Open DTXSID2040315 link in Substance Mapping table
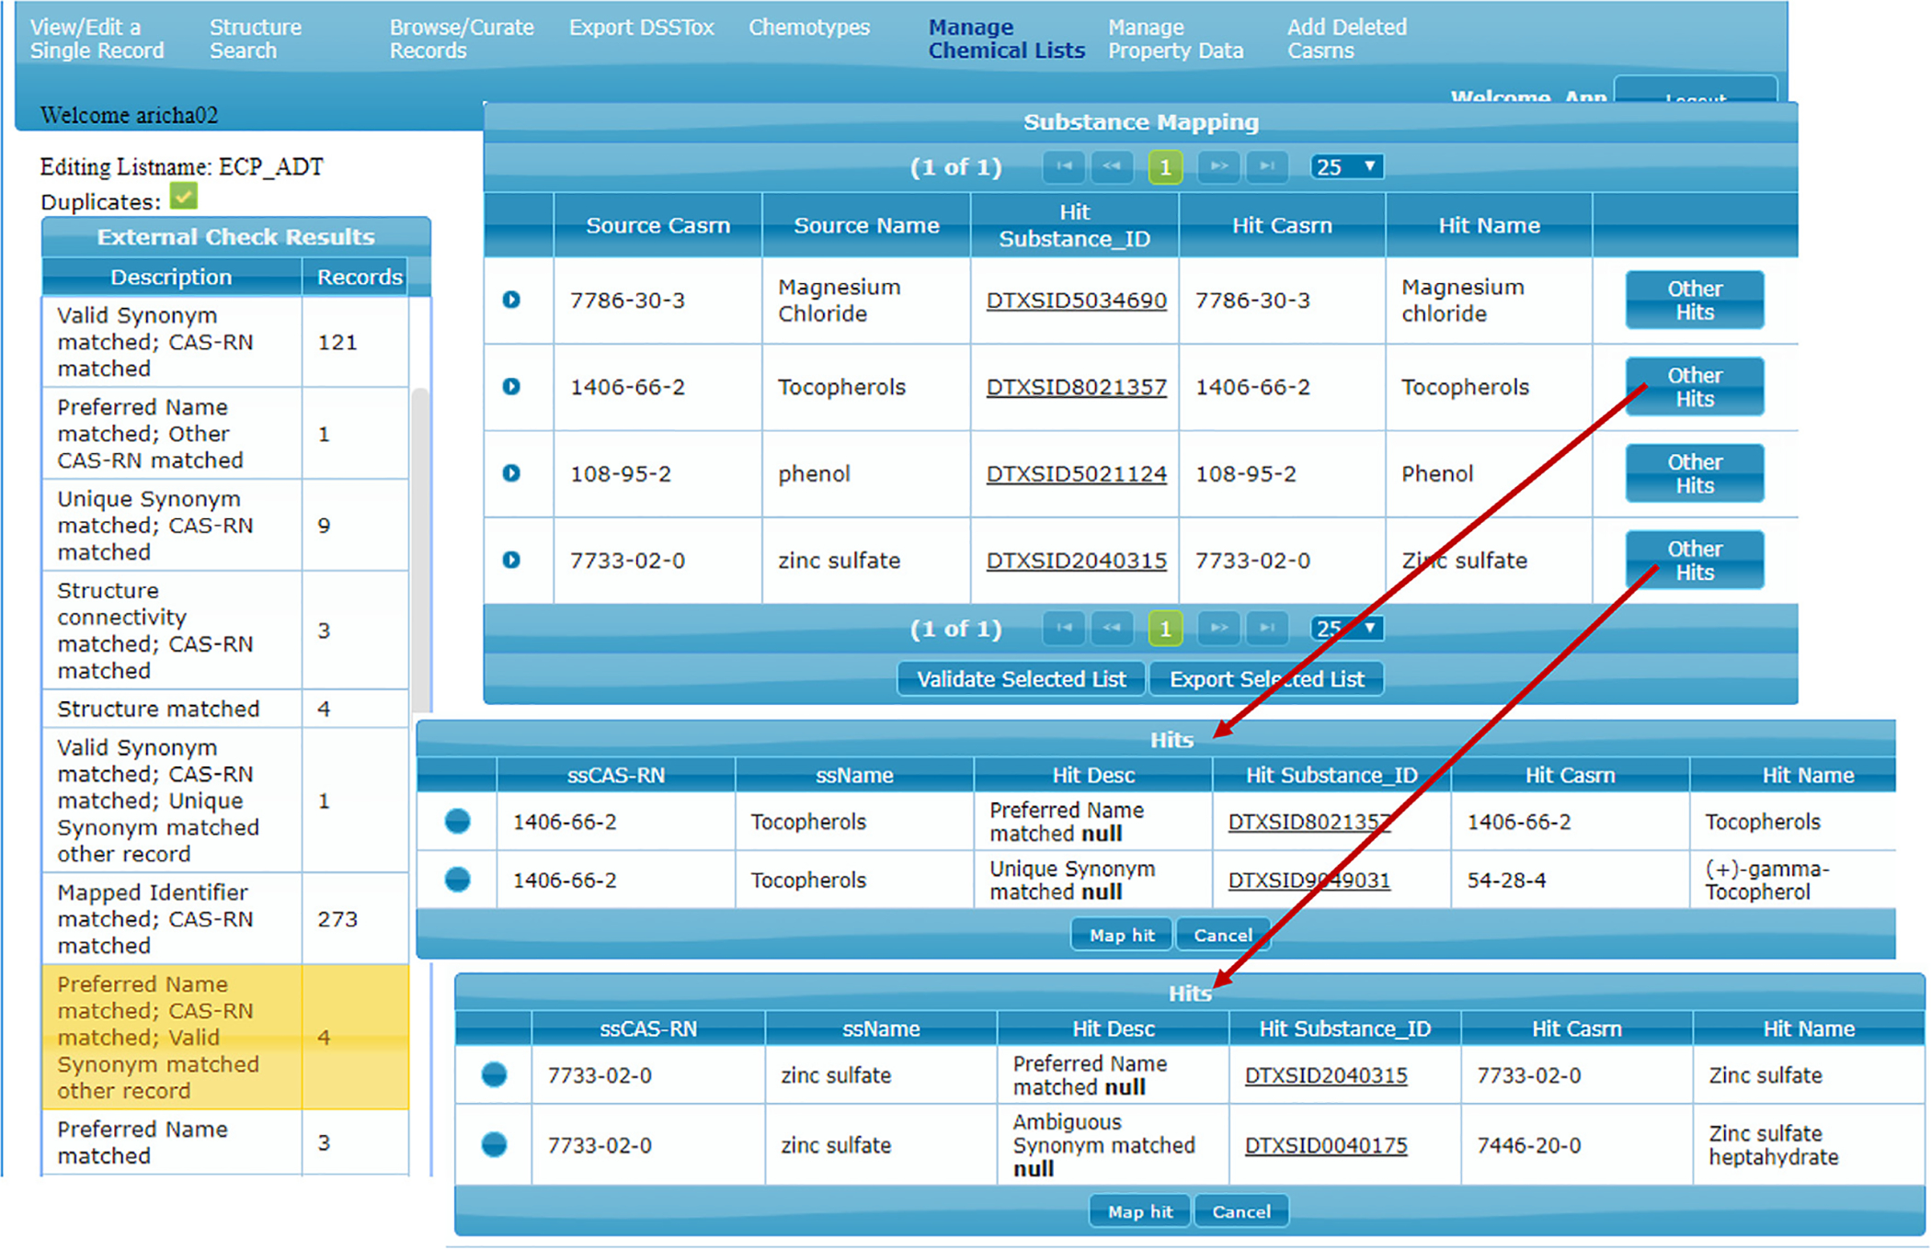The image size is (1931, 1249). [1076, 560]
